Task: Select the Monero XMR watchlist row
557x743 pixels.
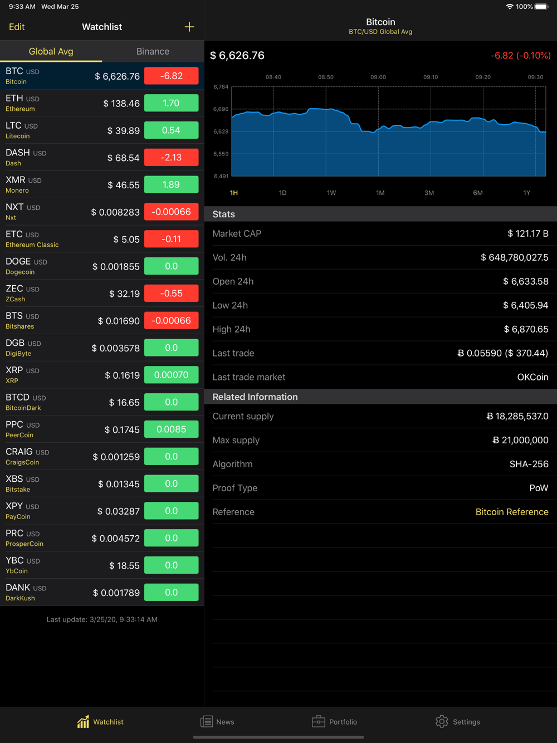Action: tap(102, 184)
